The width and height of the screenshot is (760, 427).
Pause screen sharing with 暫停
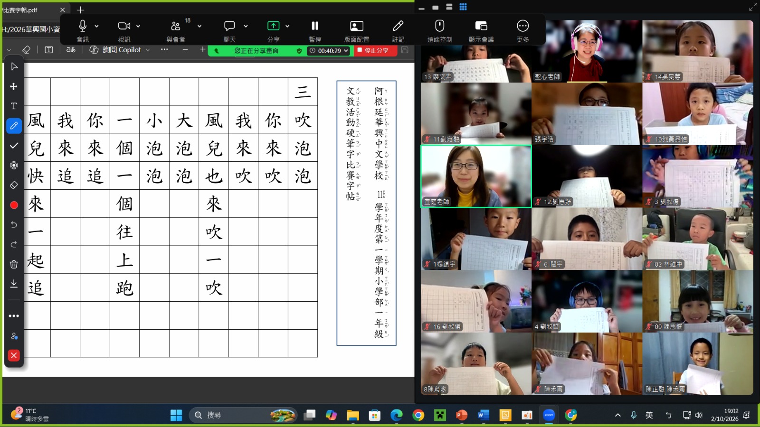315,31
